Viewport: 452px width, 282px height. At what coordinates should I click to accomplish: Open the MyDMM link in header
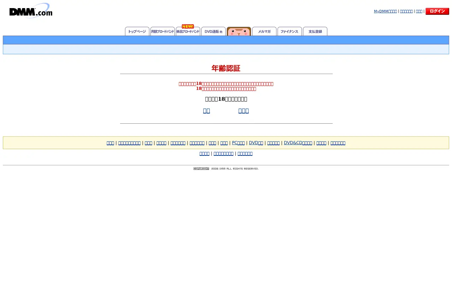pyautogui.click(x=385, y=11)
